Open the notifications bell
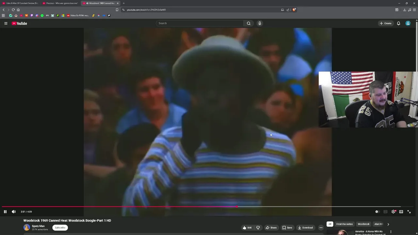The width and height of the screenshot is (418, 235). pos(398,23)
